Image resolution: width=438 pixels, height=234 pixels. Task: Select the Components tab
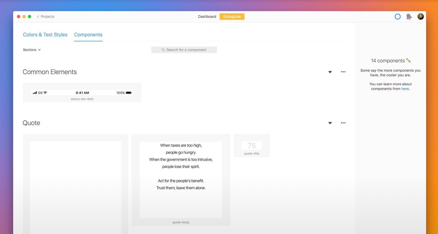tap(88, 35)
